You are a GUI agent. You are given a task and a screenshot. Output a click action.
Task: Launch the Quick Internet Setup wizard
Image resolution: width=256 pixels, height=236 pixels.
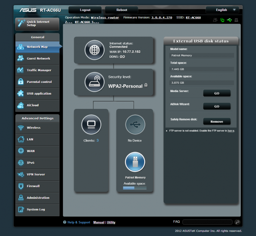pos(37,23)
